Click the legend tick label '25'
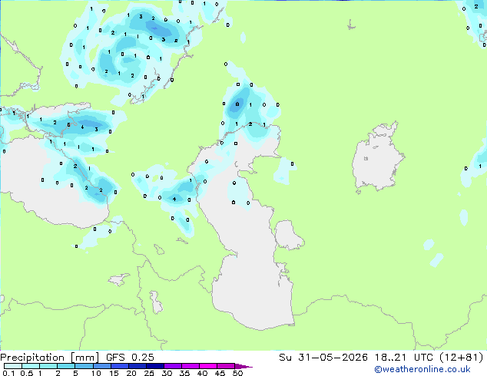487x376 pixels. [149, 373]
